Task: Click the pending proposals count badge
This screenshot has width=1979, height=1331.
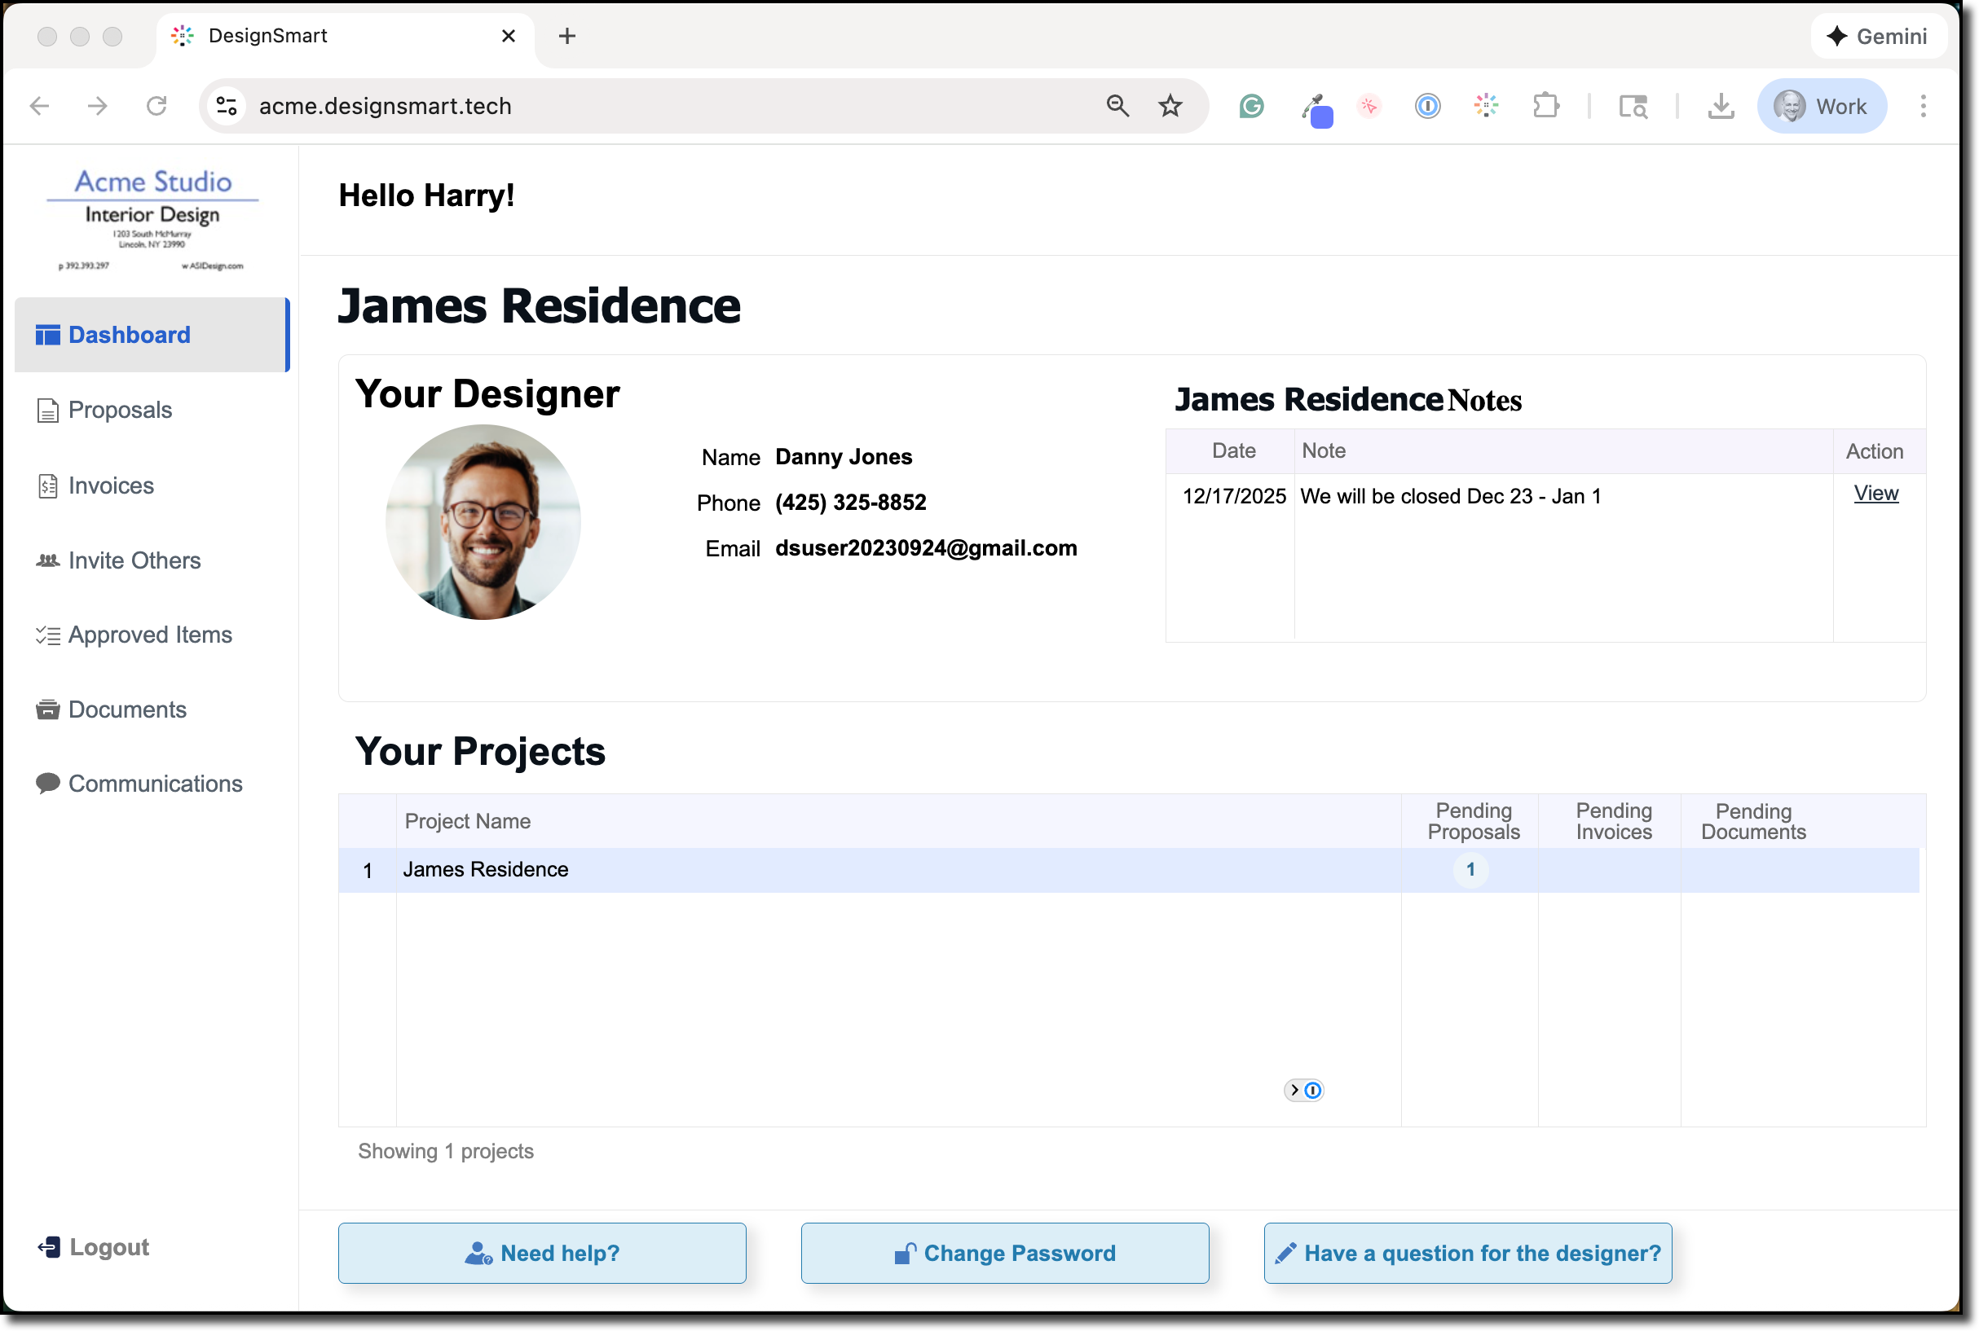Action: [x=1470, y=869]
